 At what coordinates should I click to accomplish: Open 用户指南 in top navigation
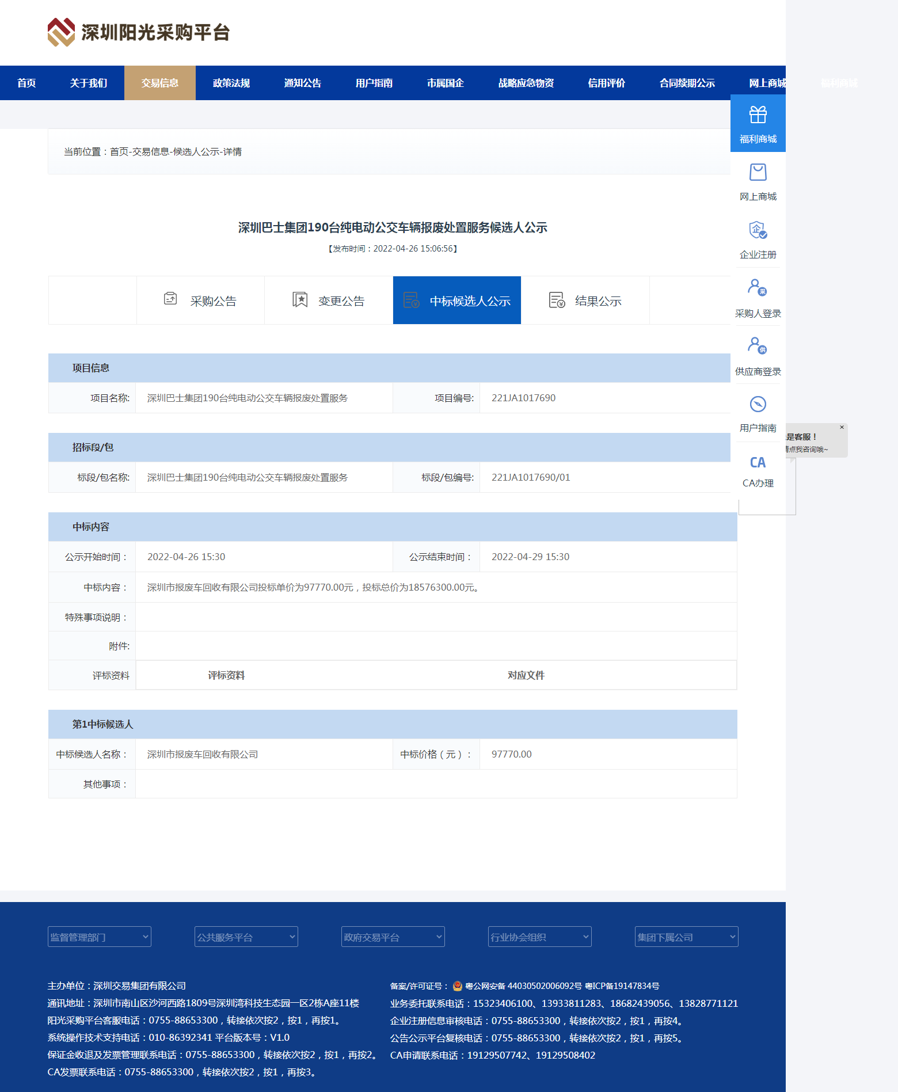point(374,83)
